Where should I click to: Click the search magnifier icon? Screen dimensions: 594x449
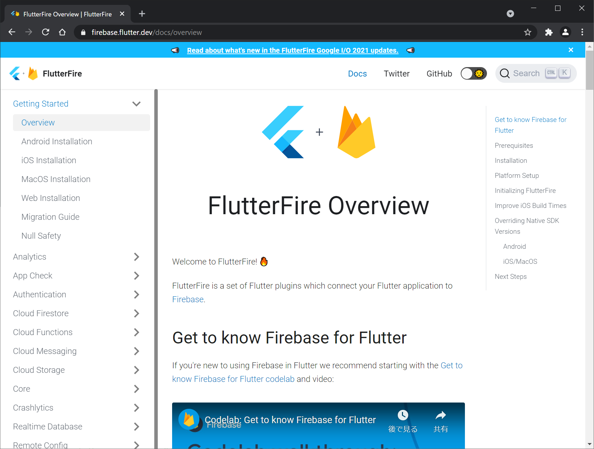click(504, 73)
